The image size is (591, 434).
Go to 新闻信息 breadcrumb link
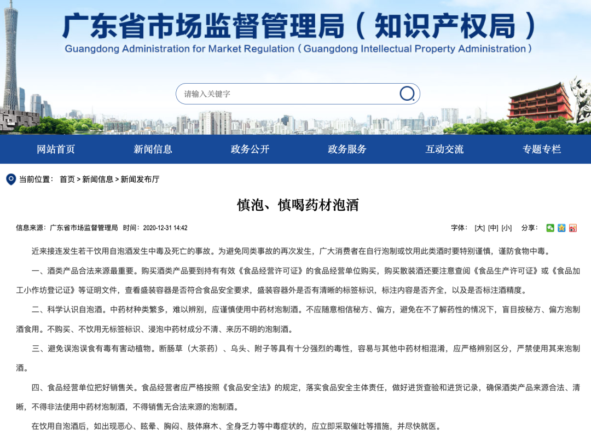click(97, 179)
